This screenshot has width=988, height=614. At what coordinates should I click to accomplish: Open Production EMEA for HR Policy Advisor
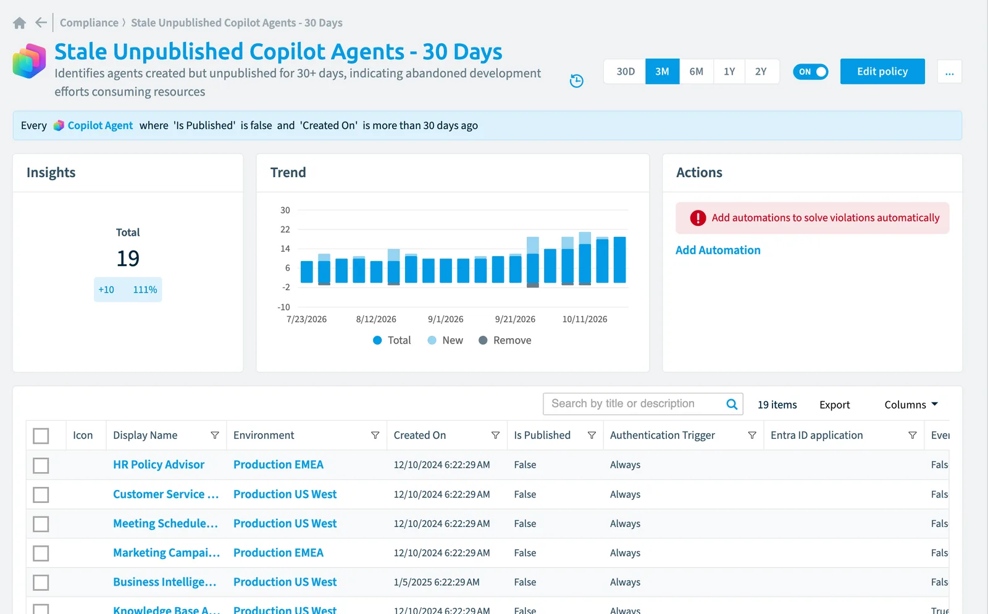(x=278, y=465)
